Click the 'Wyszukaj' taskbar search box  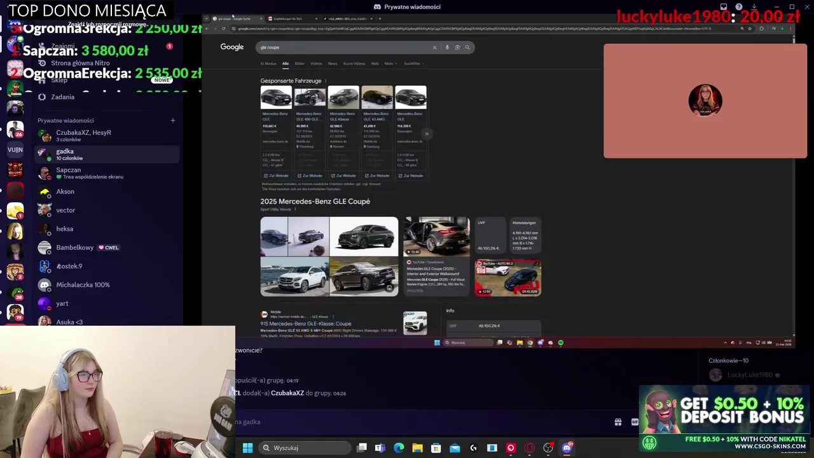point(305,448)
